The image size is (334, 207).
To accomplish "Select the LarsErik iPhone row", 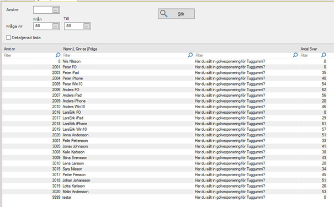I will tap(165, 124).
